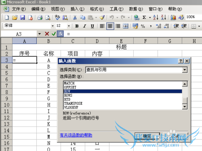
Task: Cancel formula entry with red X
Action: 47,34
